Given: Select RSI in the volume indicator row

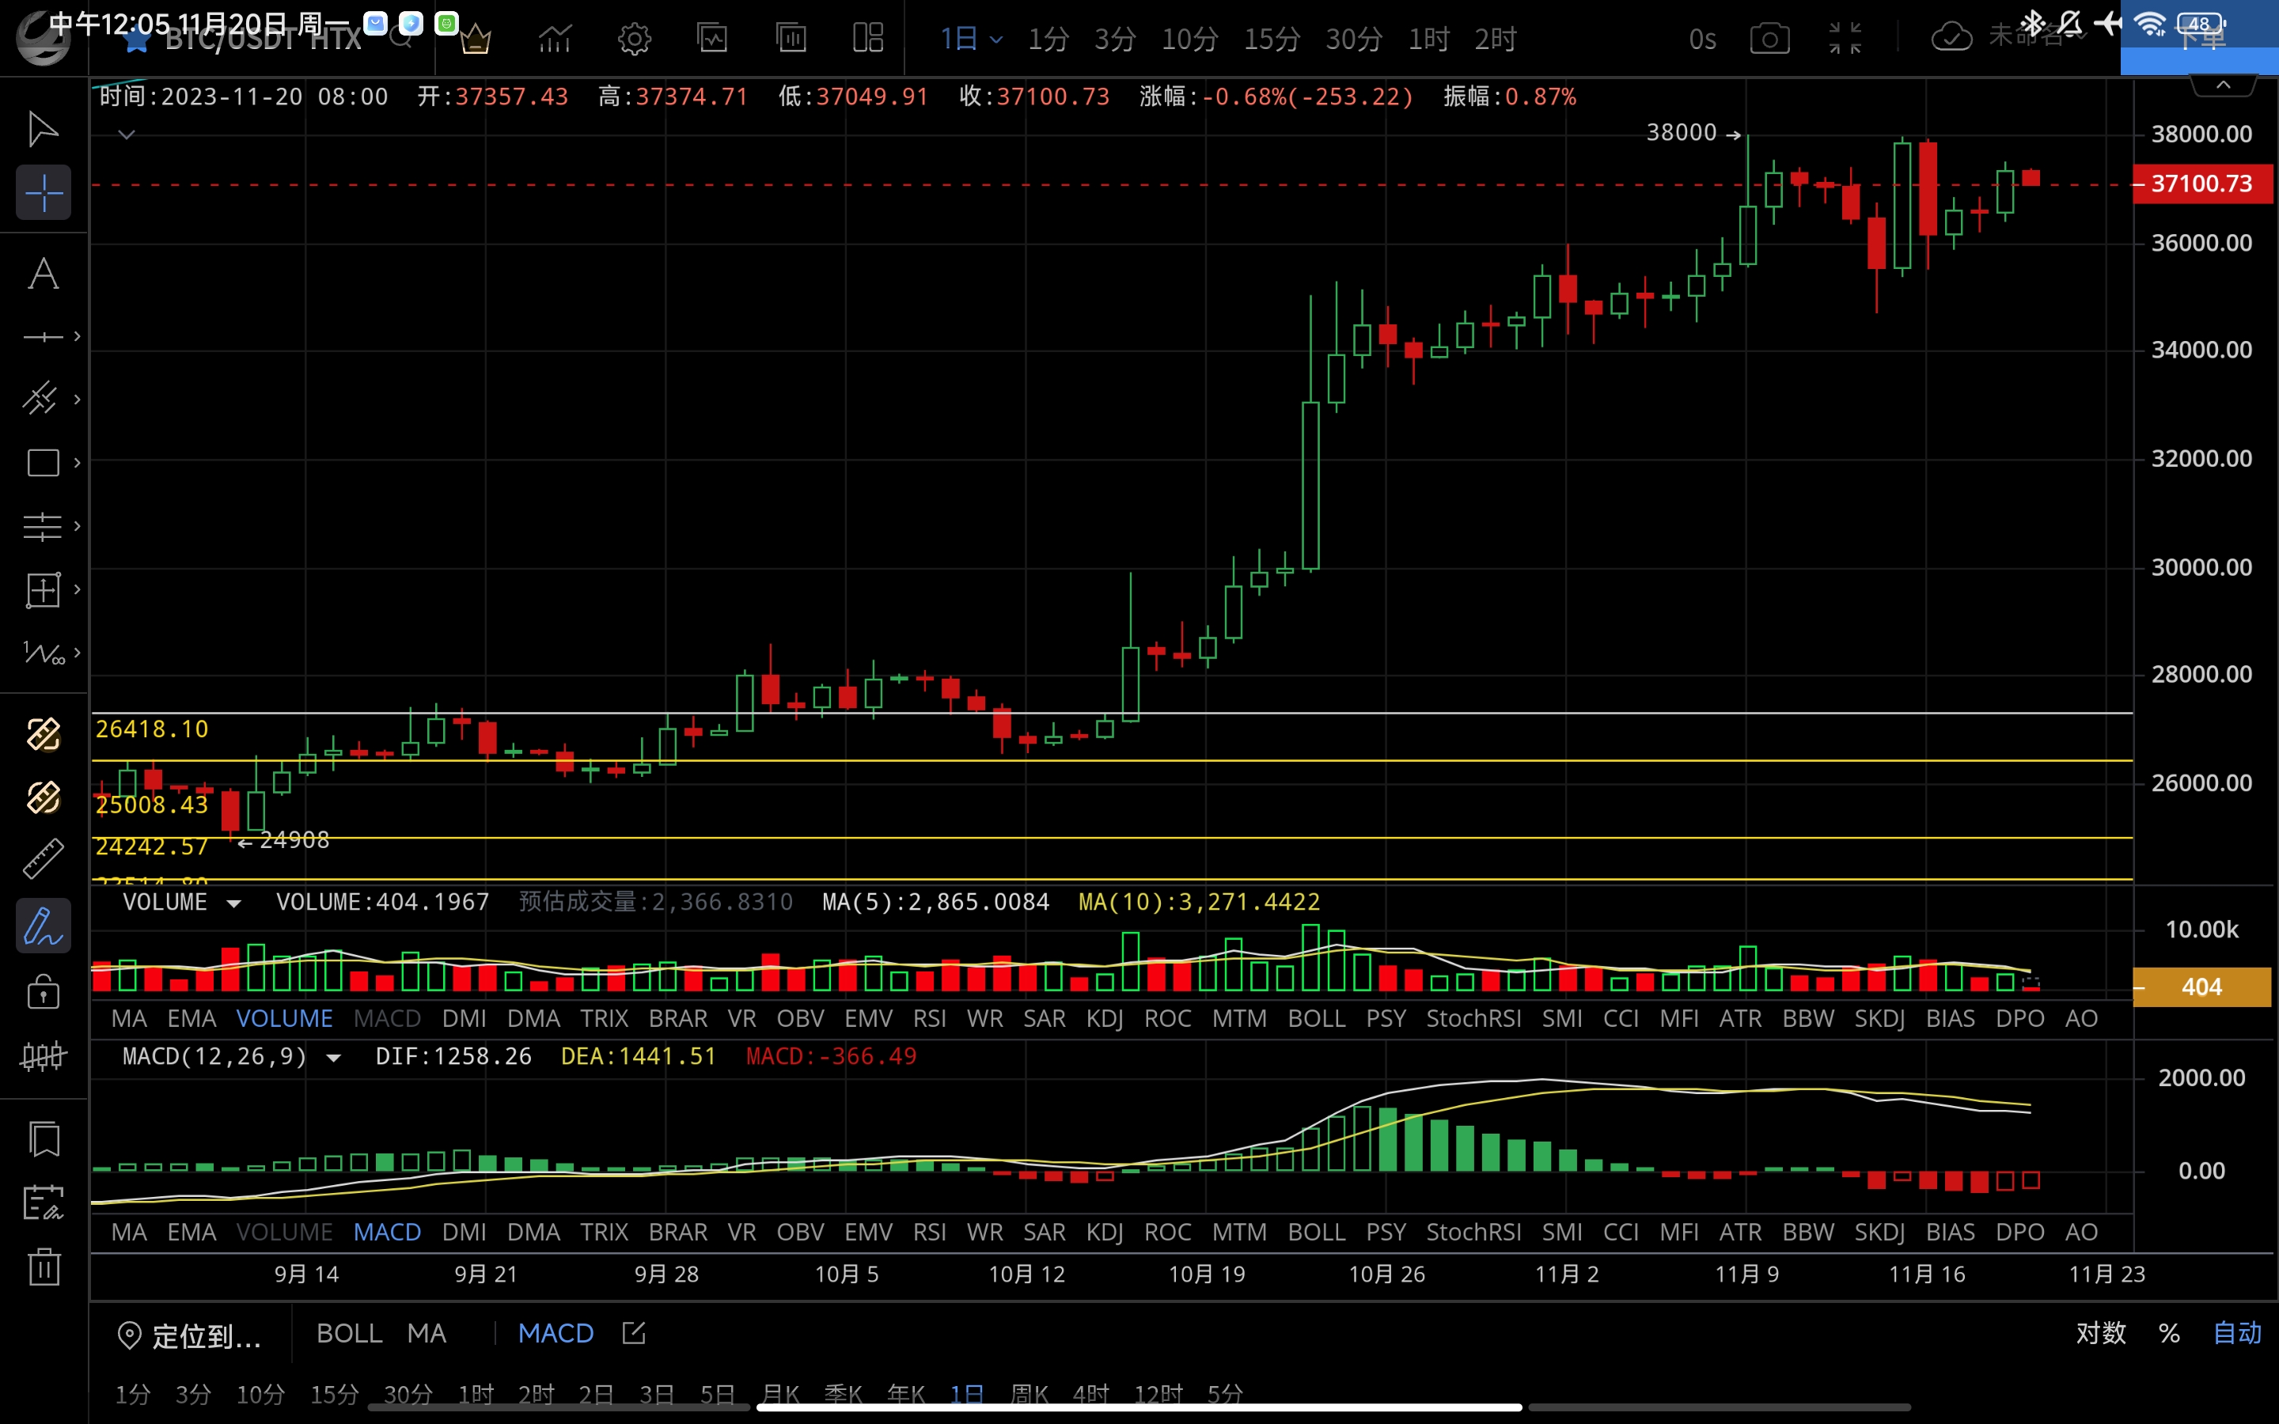Looking at the screenshot, I should [x=930, y=1018].
